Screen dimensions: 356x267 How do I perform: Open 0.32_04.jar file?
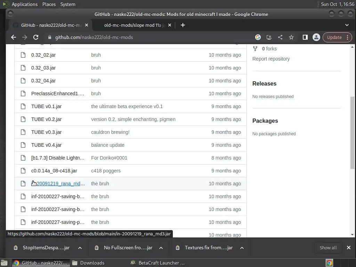(43, 81)
